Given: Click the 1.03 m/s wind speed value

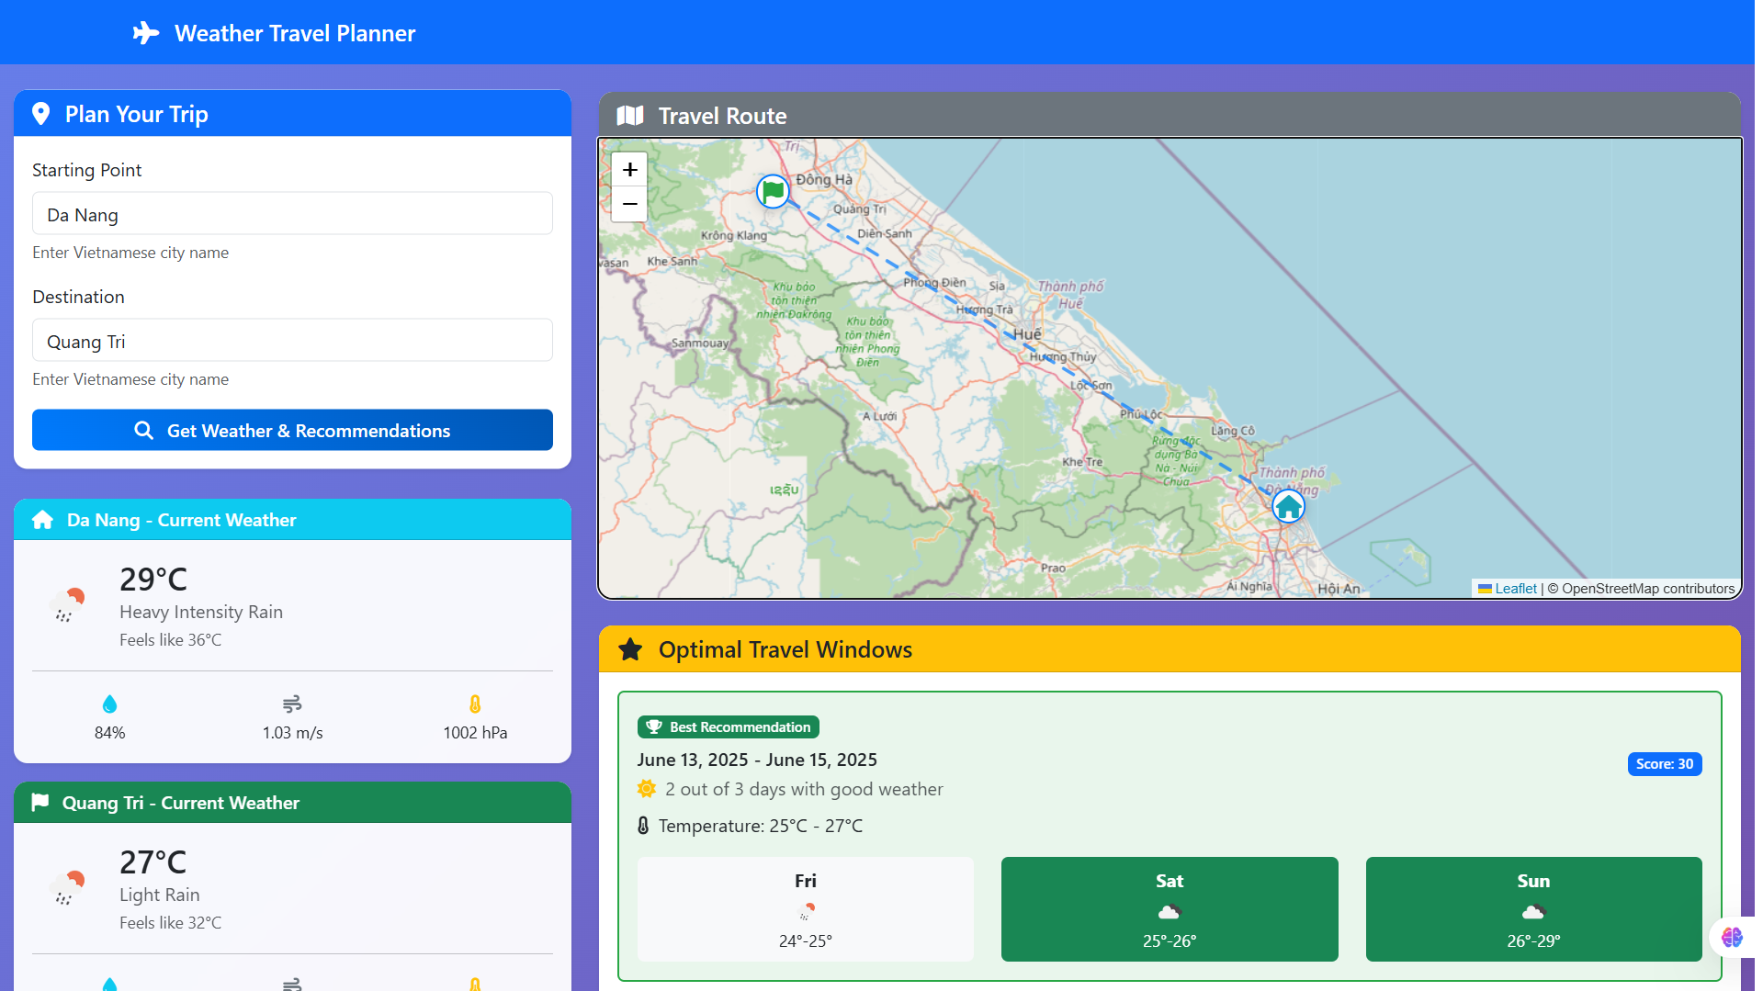Looking at the screenshot, I should click(x=292, y=733).
